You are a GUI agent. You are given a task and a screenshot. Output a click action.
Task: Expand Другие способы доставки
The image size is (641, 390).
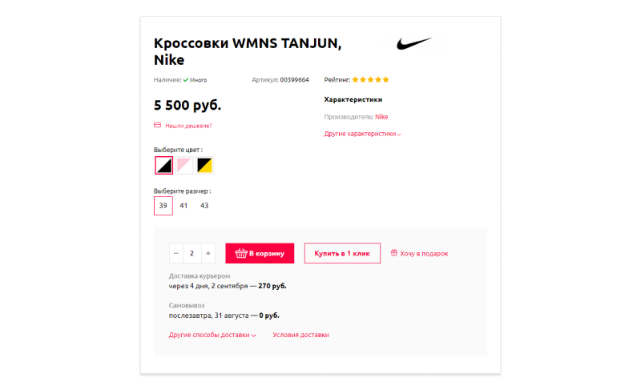[x=212, y=335]
